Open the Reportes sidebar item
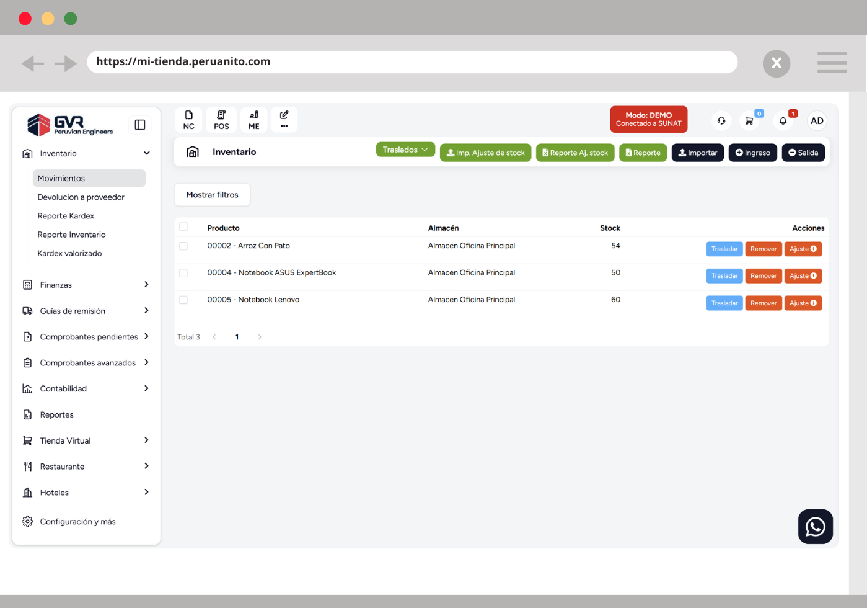 point(56,414)
